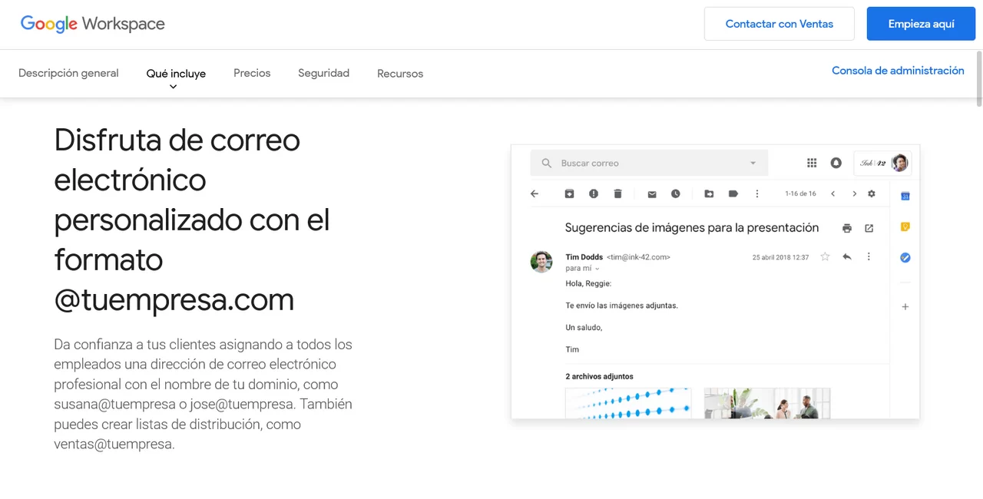Screen dimensions: 983x499
Task: Select the Qué incluye tab
Action: point(176,74)
